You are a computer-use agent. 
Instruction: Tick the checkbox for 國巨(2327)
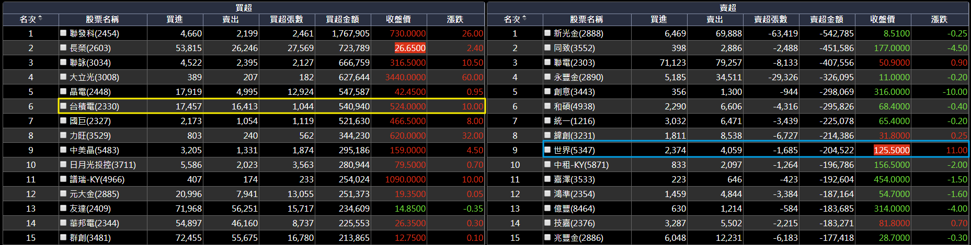pos(63,120)
